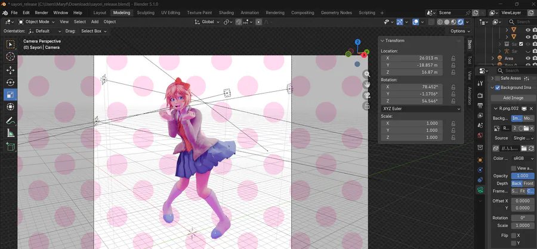
Task: Click the Location X 26.013 m field
Action: tap(412, 58)
